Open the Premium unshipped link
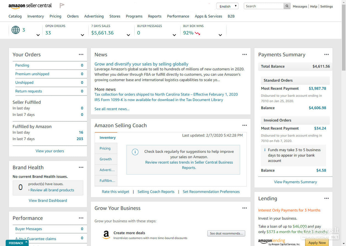 tap(32, 74)
